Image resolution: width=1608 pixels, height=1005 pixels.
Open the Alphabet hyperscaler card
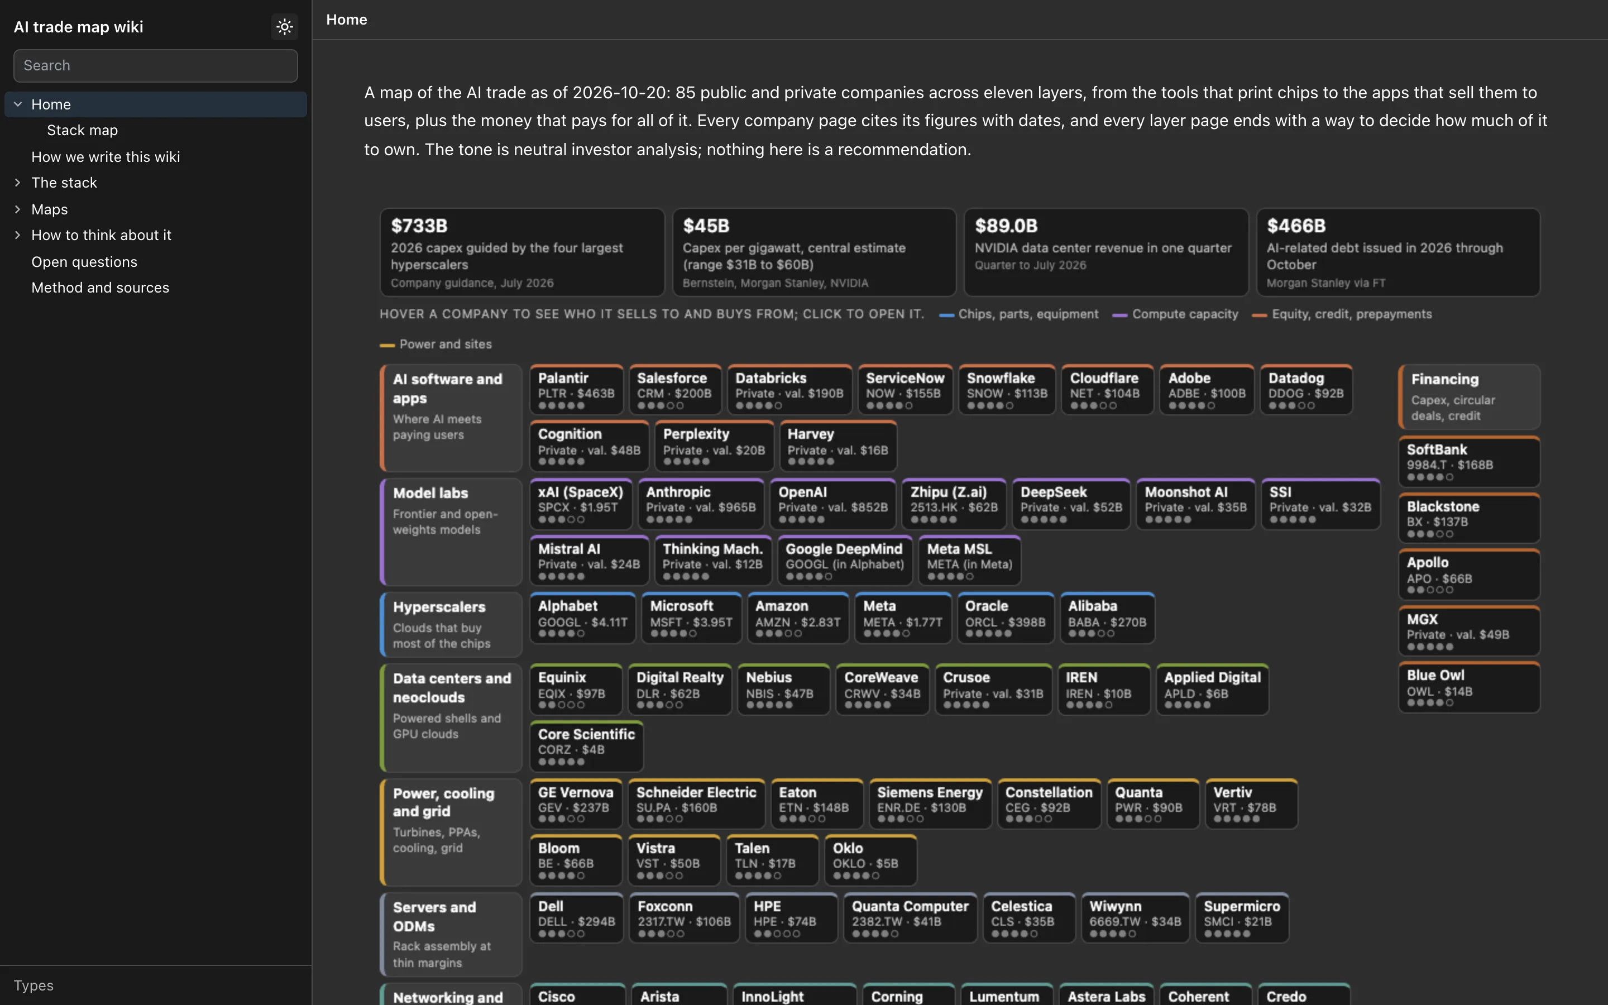[x=582, y=618]
